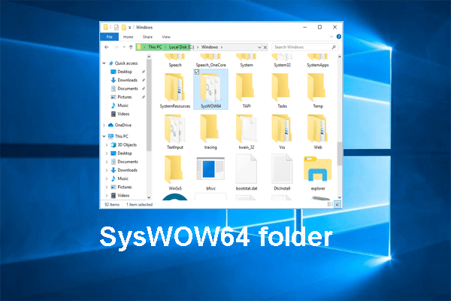Open Pictures in Quick access
Image resolution: width=451 pixels, height=301 pixels.
(x=125, y=97)
